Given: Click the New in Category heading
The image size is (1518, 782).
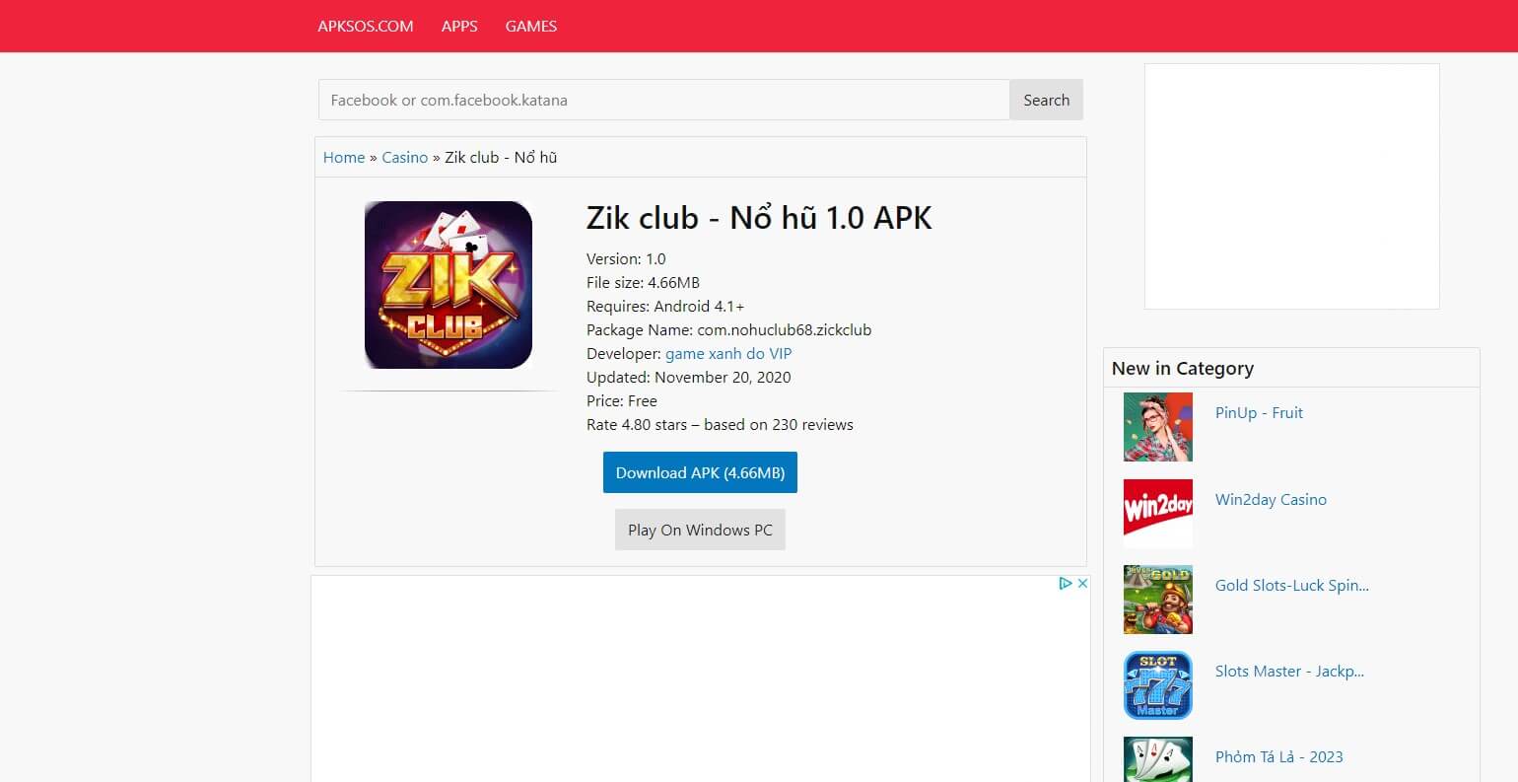Looking at the screenshot, I should pos(1182,369).
